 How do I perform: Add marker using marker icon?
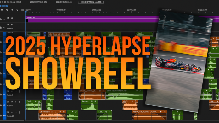pyautogui.click(x=12, y=10)
